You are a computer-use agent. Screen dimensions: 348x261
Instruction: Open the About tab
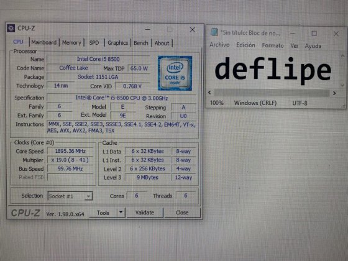pos(162,43)
